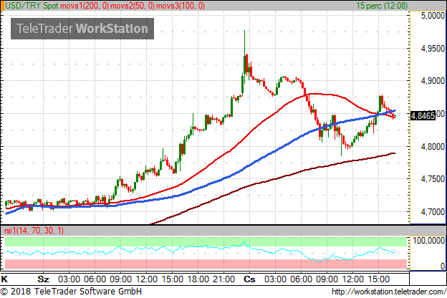447x298 pixels.
Task: Click the rsi1(14, 70, 30, 1) indicator label
Action: tap(34, 231)
